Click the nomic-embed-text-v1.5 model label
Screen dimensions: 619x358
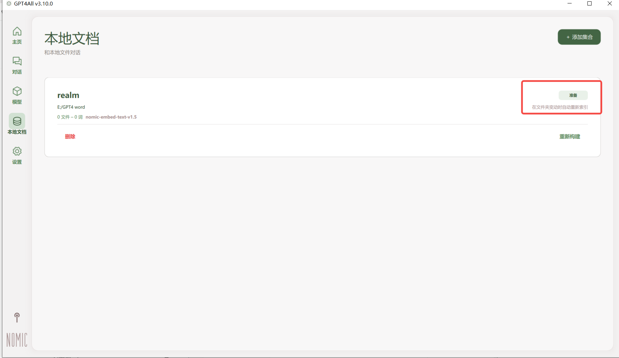(111, 117)
